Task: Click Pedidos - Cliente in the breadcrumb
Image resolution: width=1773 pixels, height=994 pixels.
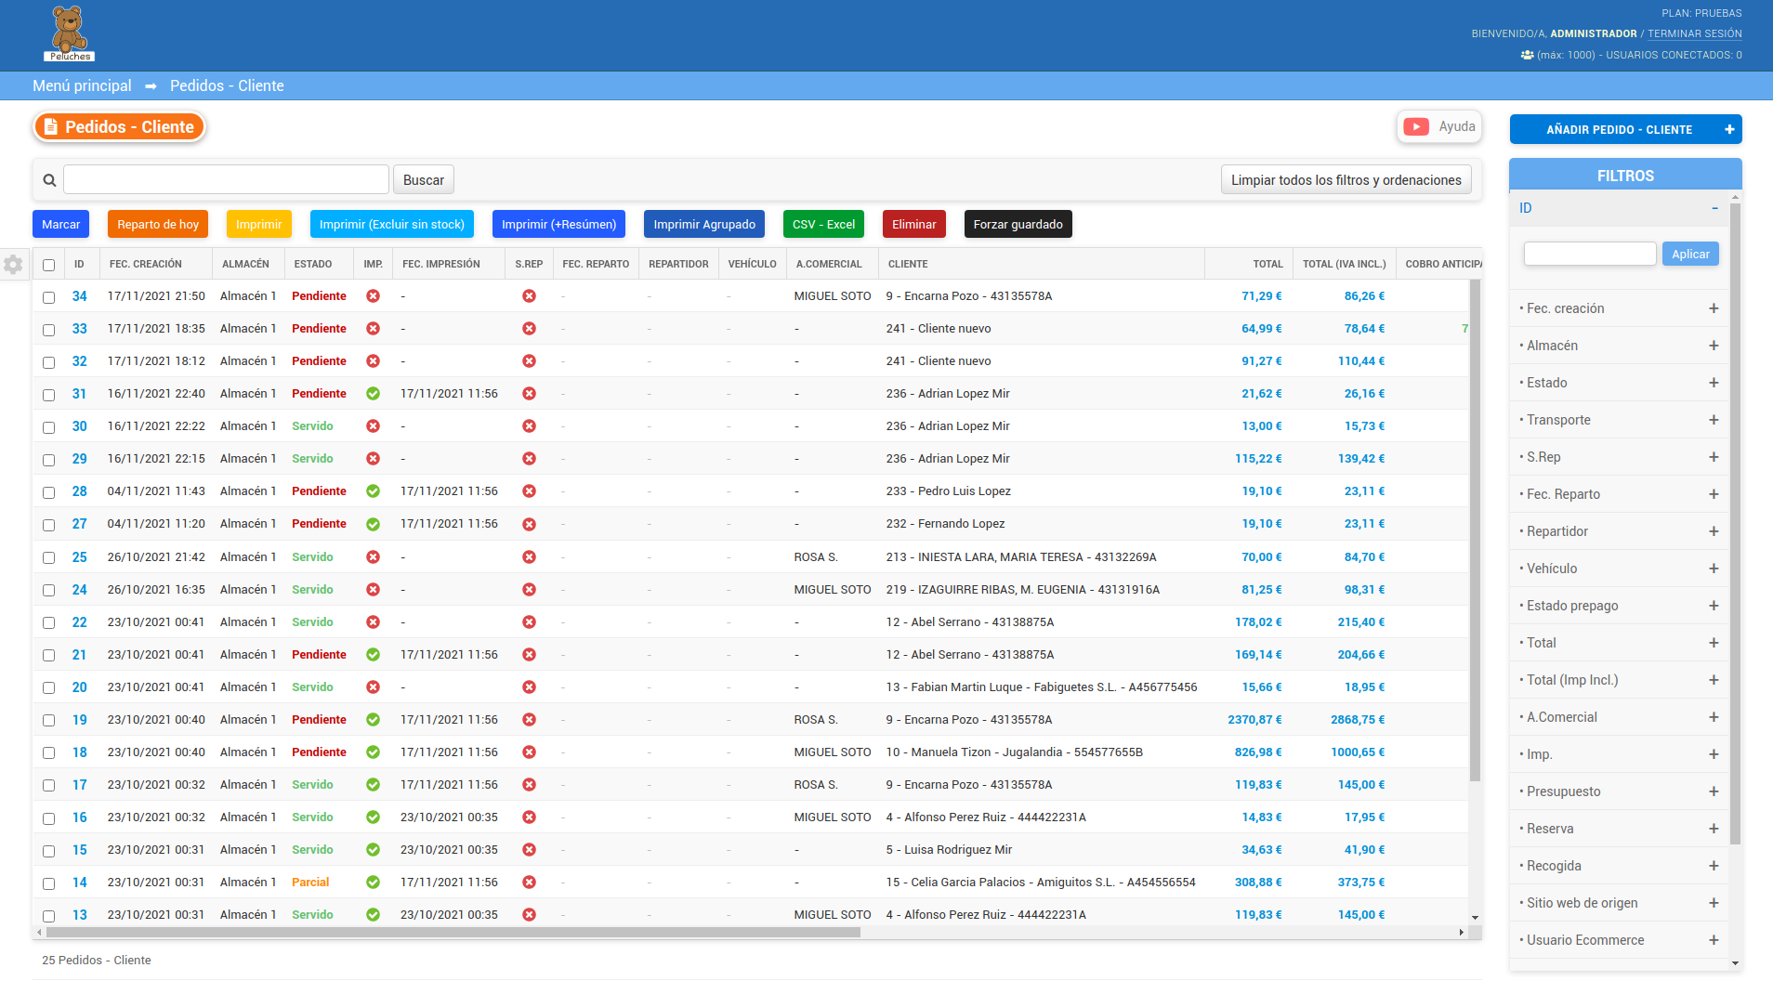Action: tap(227, 85)
